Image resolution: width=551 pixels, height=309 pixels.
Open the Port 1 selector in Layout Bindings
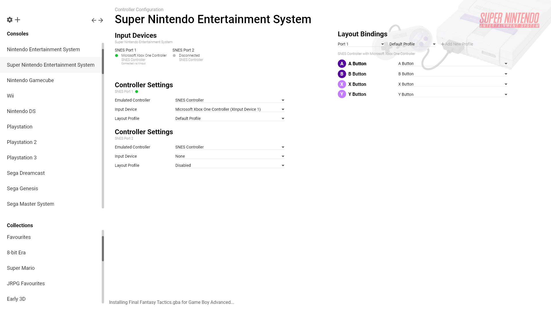click(x=361, y=44)
